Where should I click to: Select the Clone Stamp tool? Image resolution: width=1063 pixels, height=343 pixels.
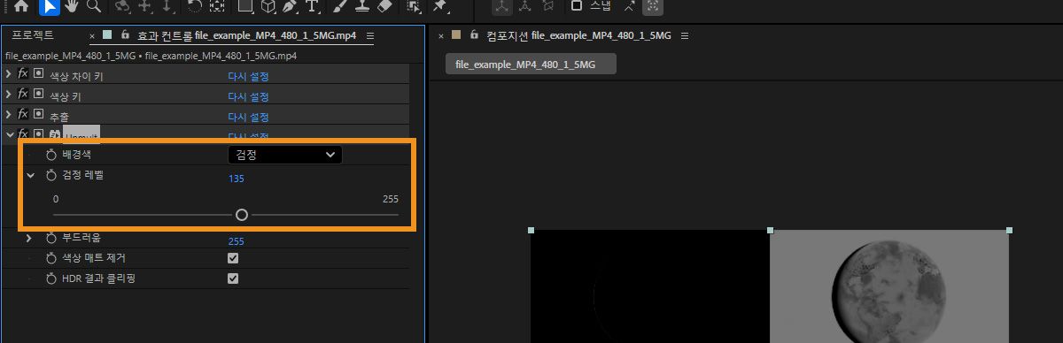point(362,6)
